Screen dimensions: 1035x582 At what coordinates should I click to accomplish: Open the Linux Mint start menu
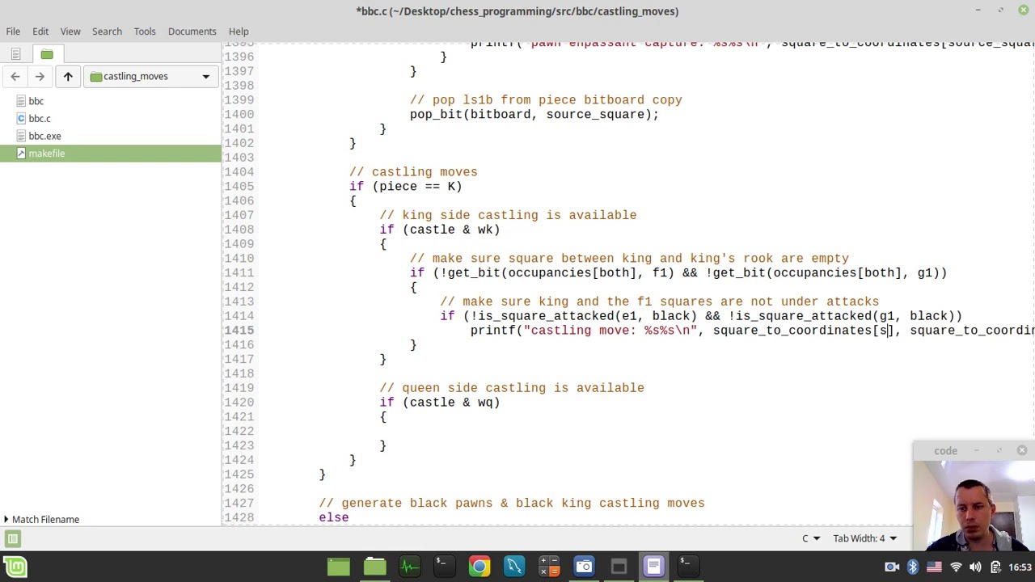[x=15, y=567]
